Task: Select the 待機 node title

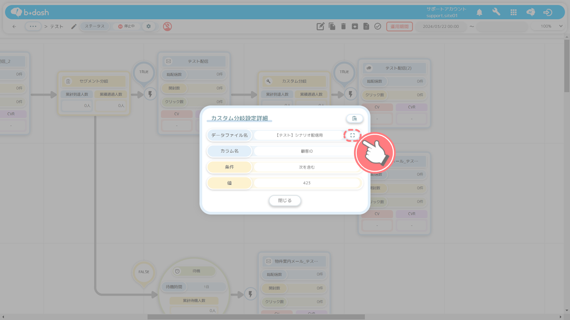Action: point(196,271)
